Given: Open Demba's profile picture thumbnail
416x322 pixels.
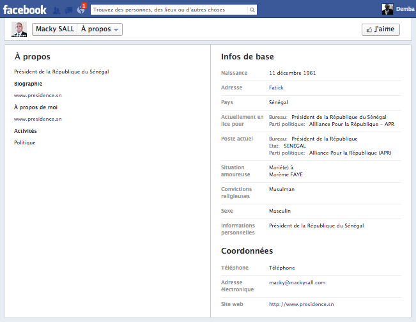Looking at the screenshot, I should click(x=387, y=10).
